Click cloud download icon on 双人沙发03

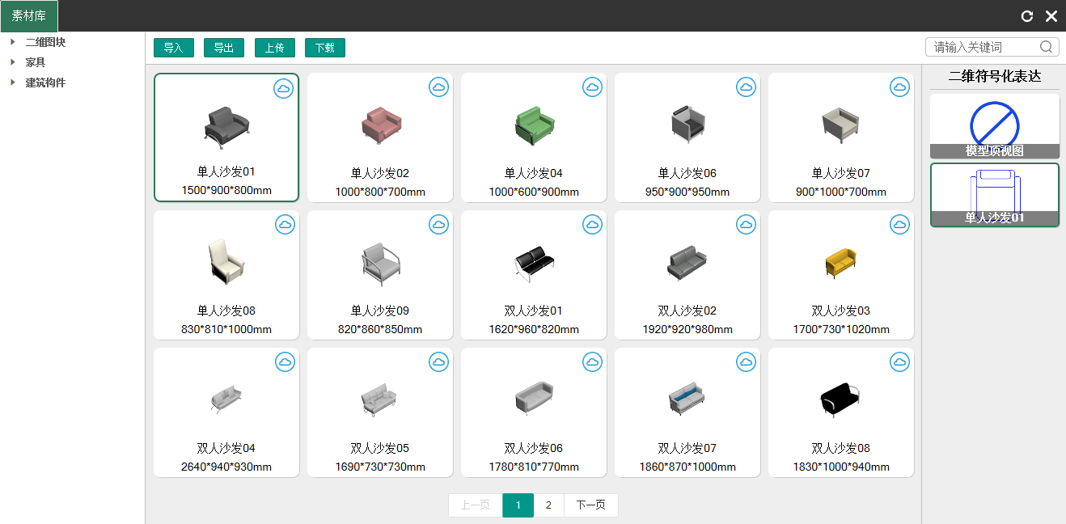[x=899, y=224]
